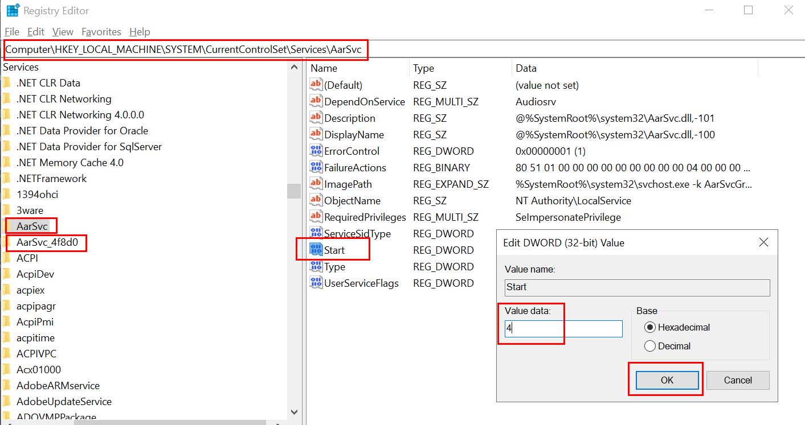Click OK to confirm DWORD value
This screenshot has width=805, height=425.
pyautogui.click(x=667, y=380)
